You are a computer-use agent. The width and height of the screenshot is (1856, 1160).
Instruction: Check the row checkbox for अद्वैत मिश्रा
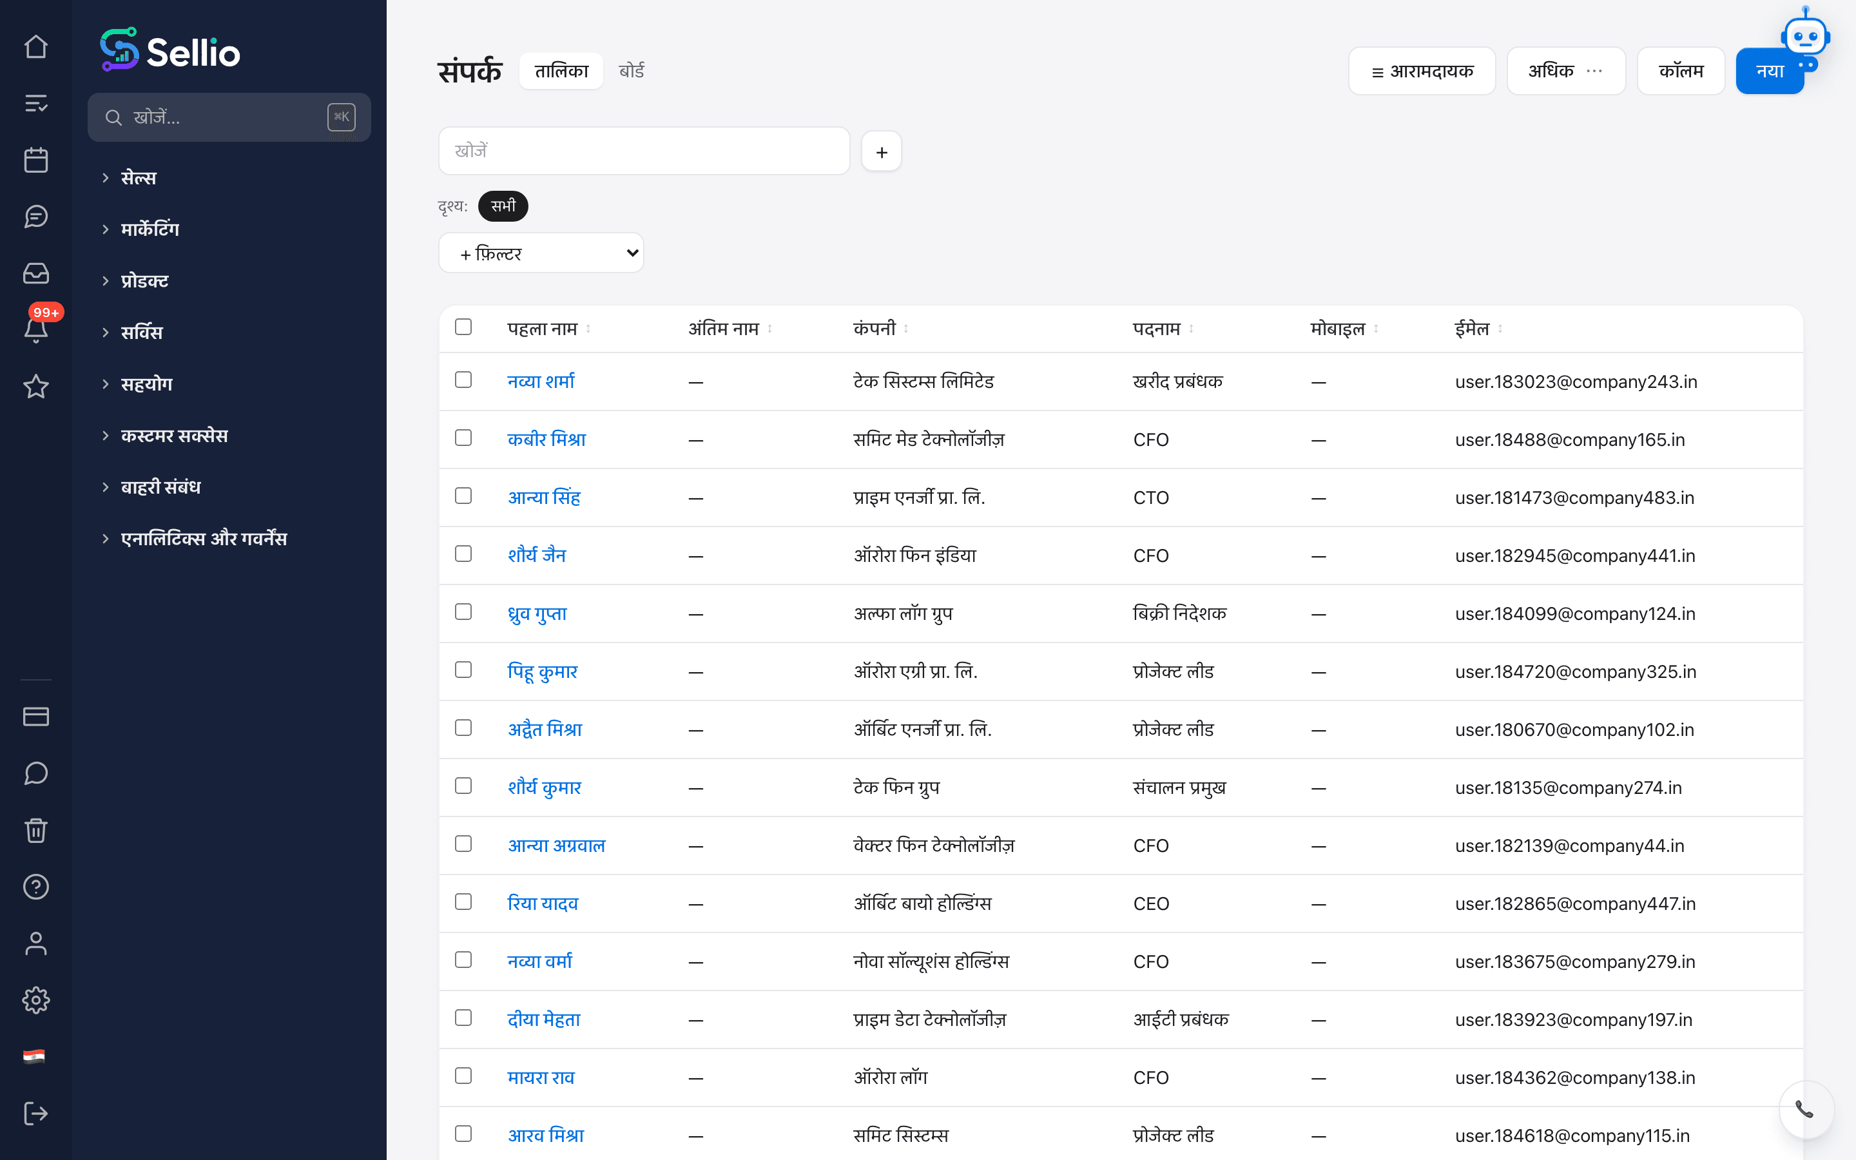pyautogui.click(x=463, y=728)
